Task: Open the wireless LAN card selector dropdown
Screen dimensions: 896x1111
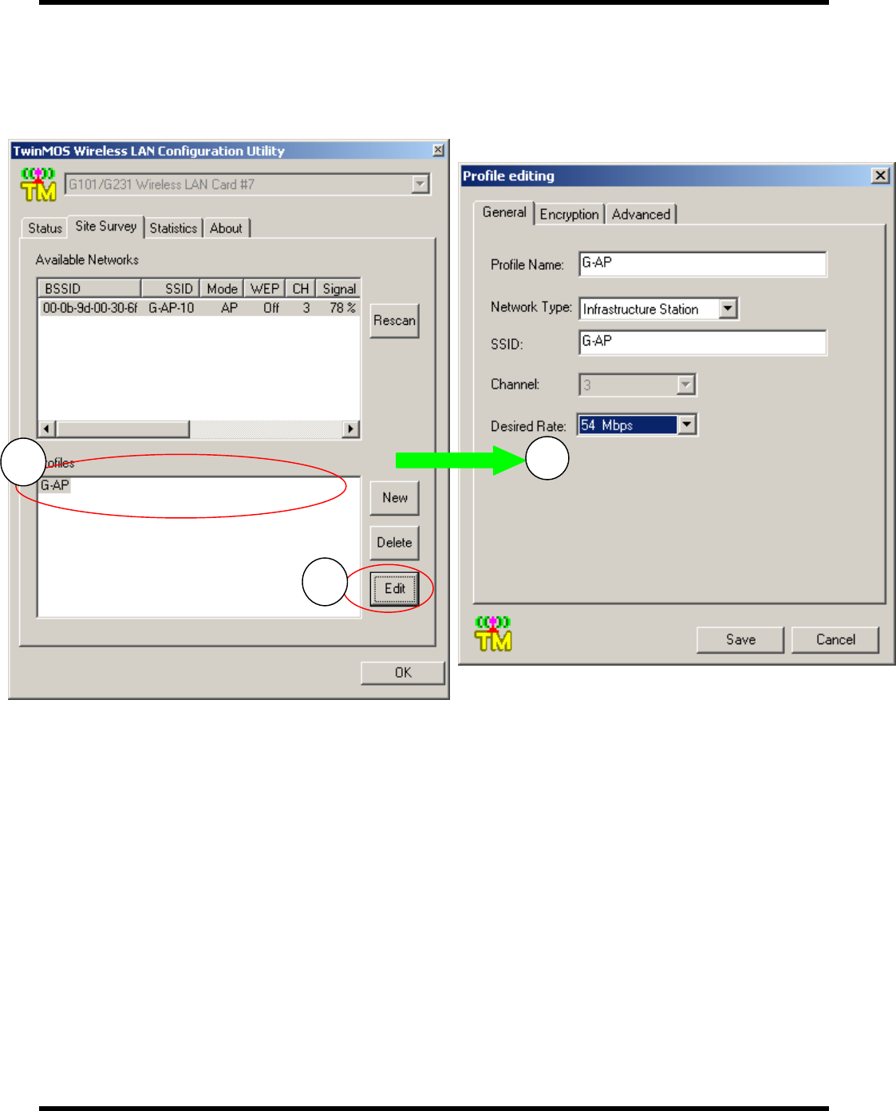Action: (420, 184)
